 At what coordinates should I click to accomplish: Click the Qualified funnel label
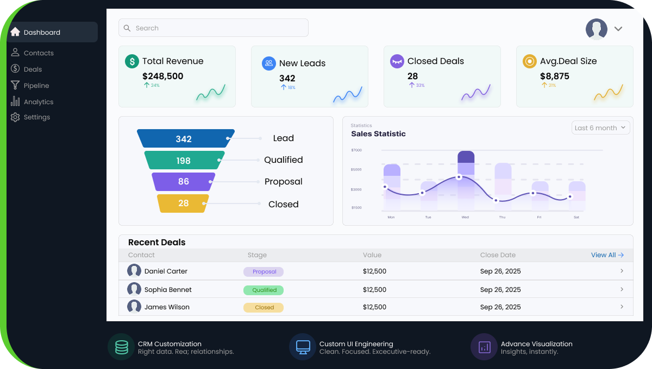click(284, 160)
